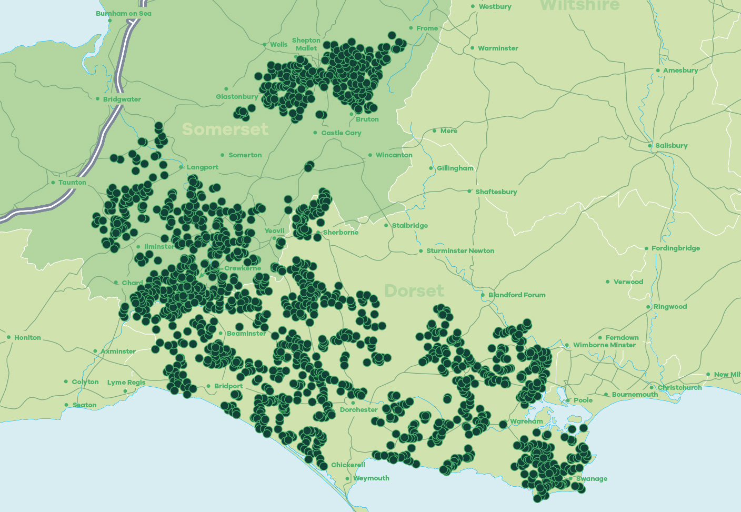Image resolution: width=741 pixels, height=512 pixels.
Task: Click the Dorchester town marker dot
Action: pos(353,403)
